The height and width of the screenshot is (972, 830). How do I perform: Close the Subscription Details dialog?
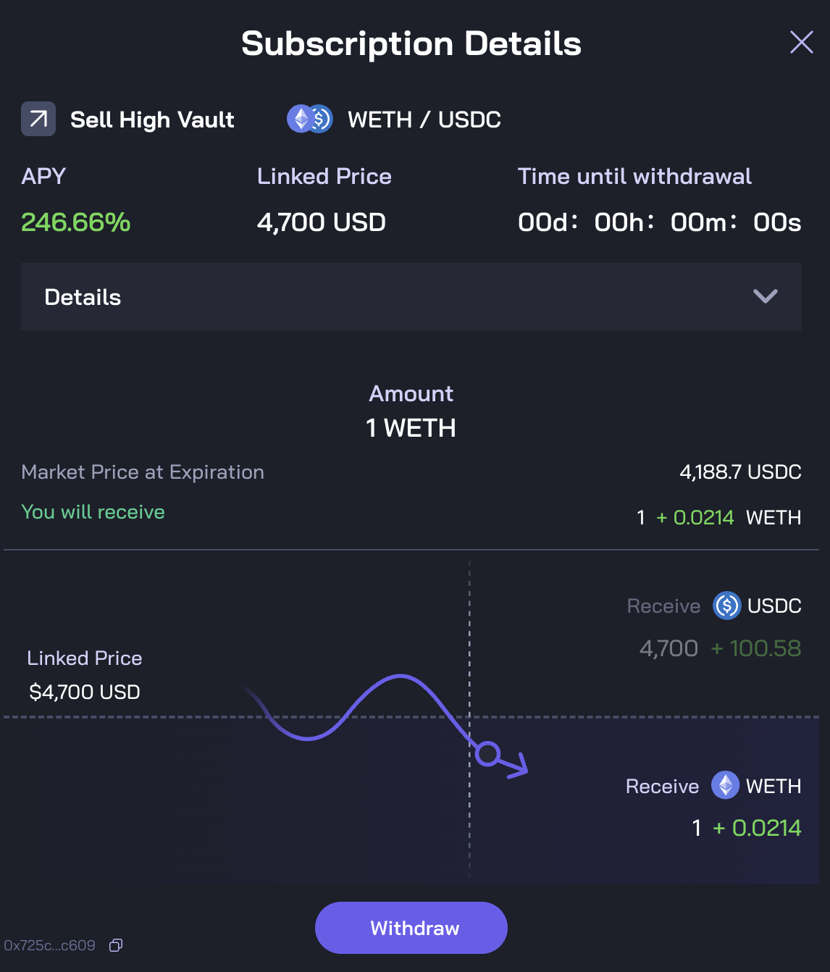(x=801, y=42)
